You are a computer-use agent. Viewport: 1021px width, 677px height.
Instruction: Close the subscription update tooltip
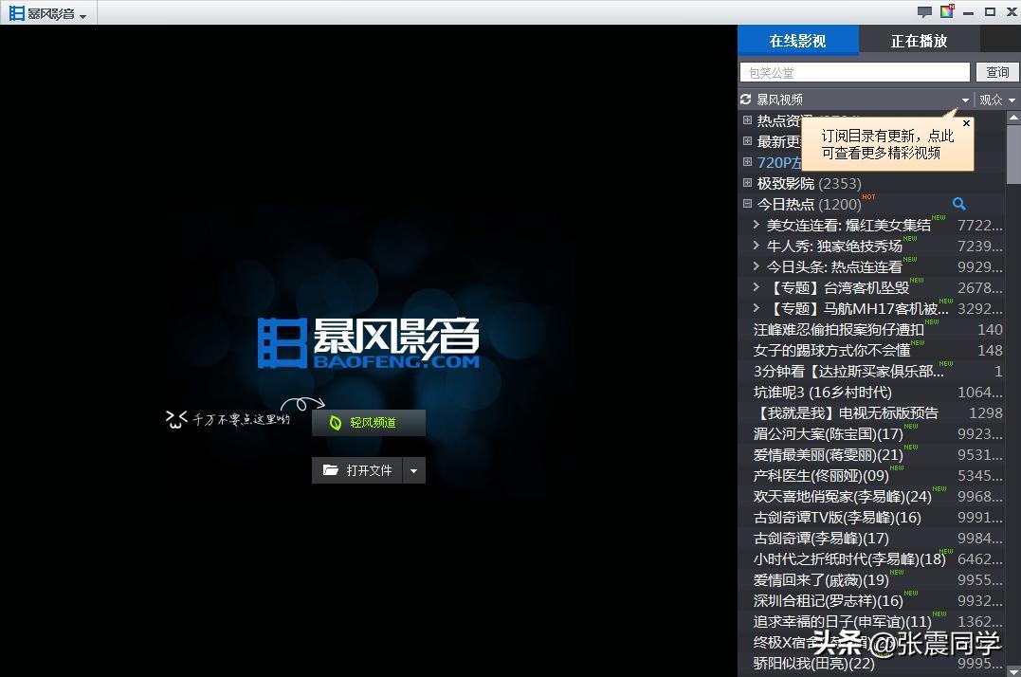pos(966,122)
